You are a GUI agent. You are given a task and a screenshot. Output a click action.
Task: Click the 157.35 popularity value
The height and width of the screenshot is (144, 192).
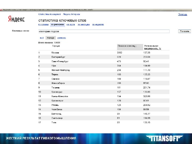point(147,53)
